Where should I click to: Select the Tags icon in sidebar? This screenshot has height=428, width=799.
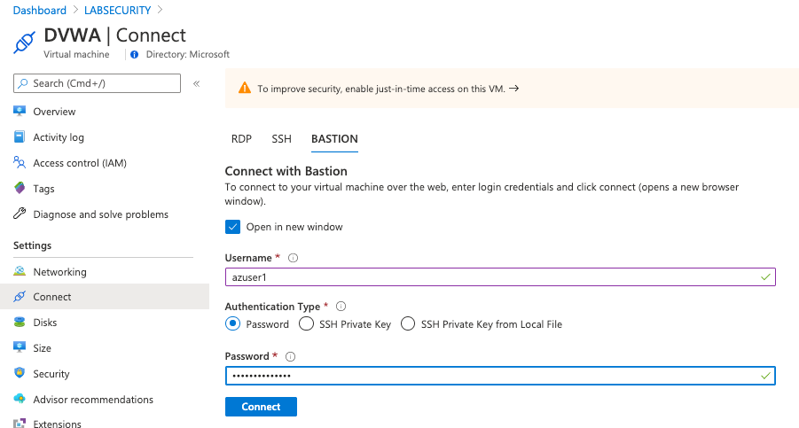20,189
